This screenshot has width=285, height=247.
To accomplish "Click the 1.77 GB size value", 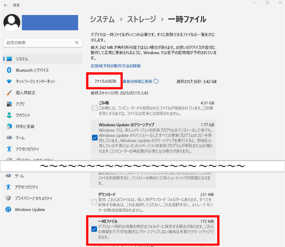I will pos(207,125).
